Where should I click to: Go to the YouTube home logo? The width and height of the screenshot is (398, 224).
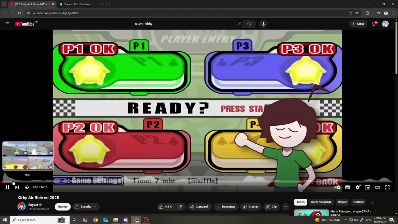click(25, 24)
